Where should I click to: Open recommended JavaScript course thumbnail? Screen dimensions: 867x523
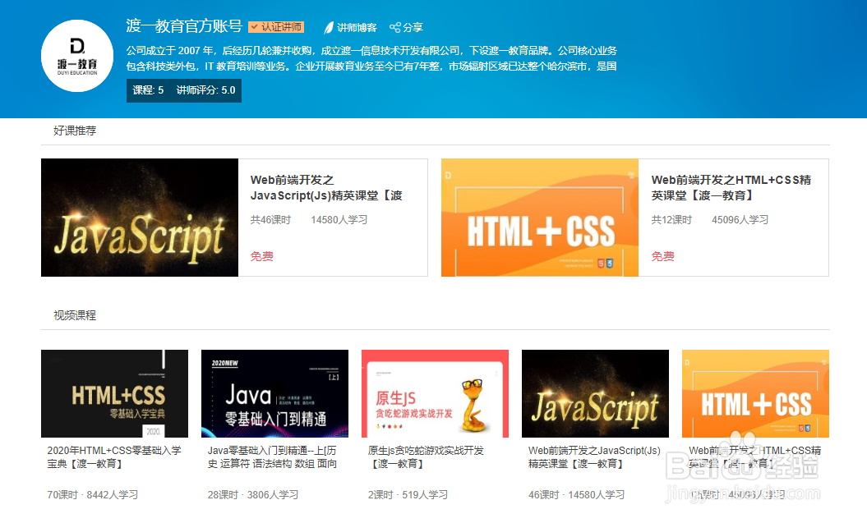(140, 218)
